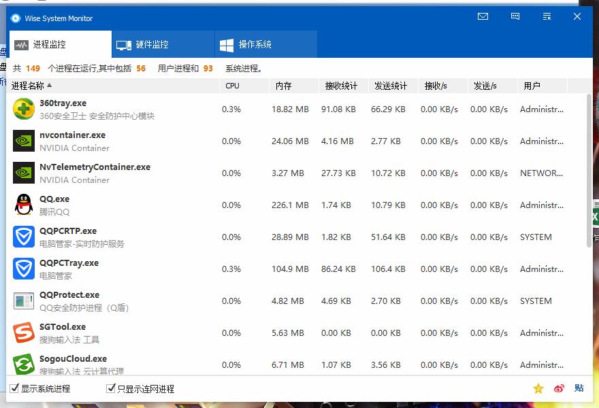Click the 360tray.exe green plus icon

[x=24, y=109]
